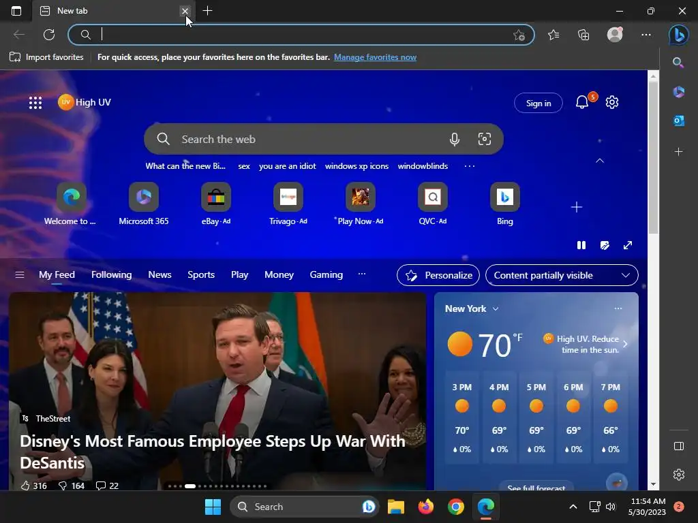The height and width of the screenshot is (523, 698).
Task: Open sidebar settings gear at bottom
Action: coord(678,475)
